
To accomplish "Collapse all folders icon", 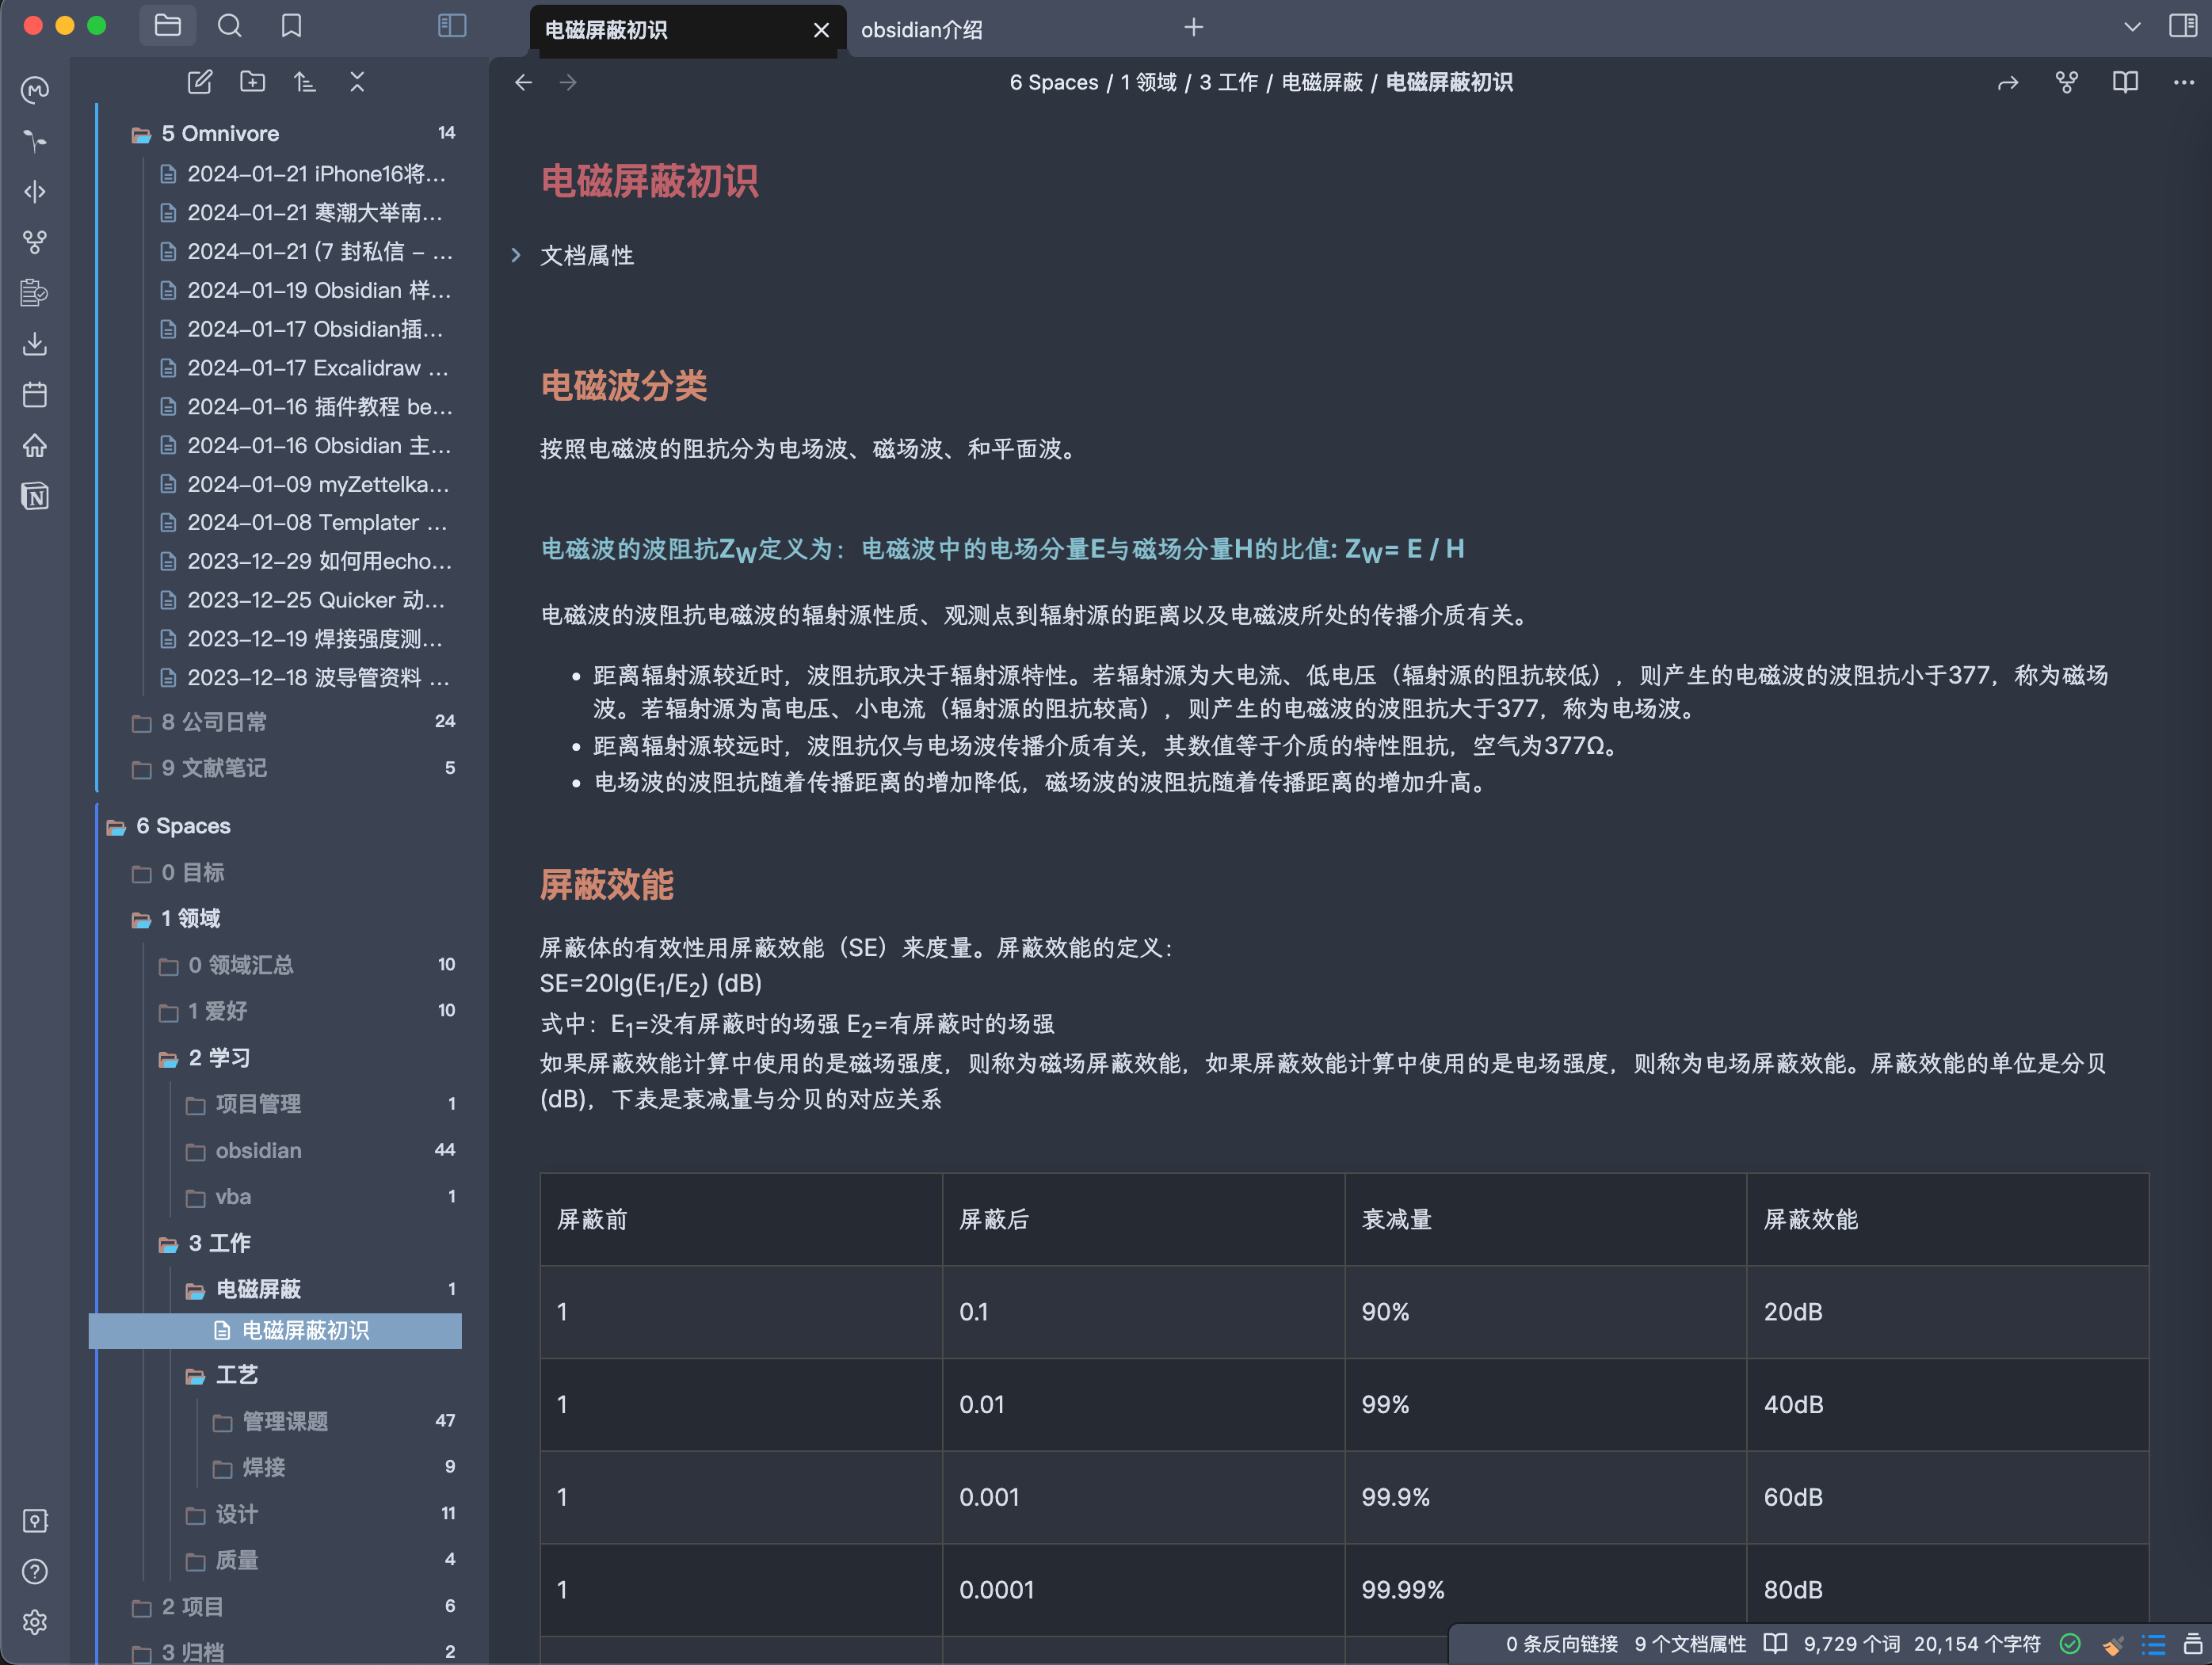I will (357, 82).
